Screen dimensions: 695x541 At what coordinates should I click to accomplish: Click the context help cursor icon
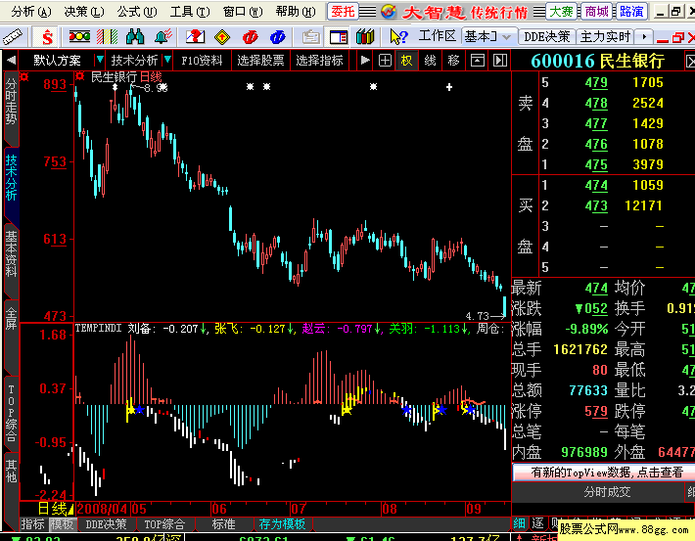point(398,37)
